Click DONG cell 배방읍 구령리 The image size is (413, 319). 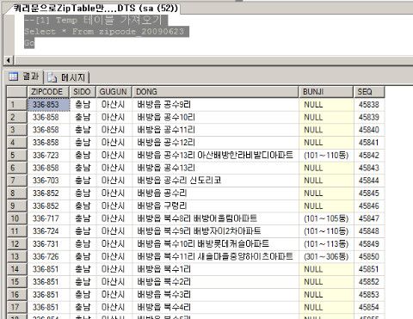pyautogui.click(x=215, y=206)
